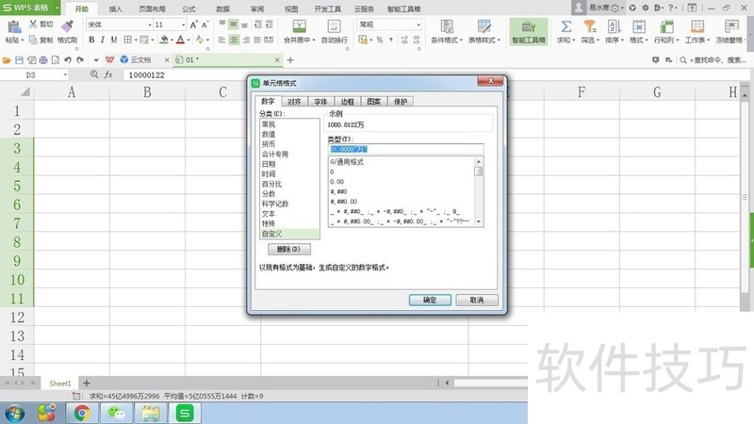Screen dimensions: 754x424
Task: Click the Freeze Panes (冻结窗格) icon
Action: (731, 26)
